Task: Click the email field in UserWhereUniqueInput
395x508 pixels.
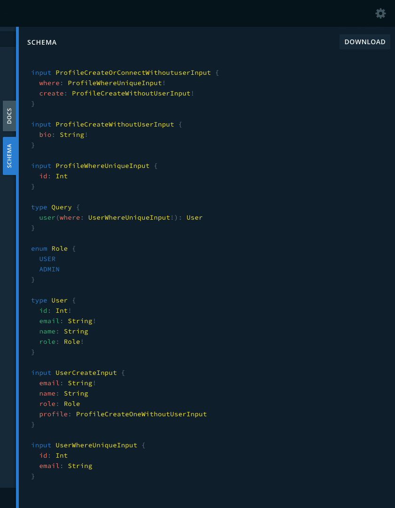Action: tap(49, 466)
